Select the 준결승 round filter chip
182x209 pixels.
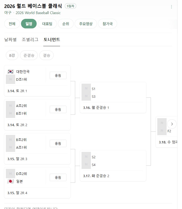click(x=29, y=55)
